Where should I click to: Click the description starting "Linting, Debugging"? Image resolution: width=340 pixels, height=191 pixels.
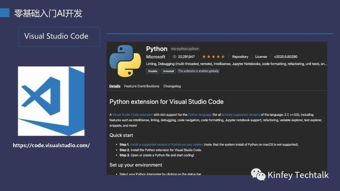tap(236, 64)
